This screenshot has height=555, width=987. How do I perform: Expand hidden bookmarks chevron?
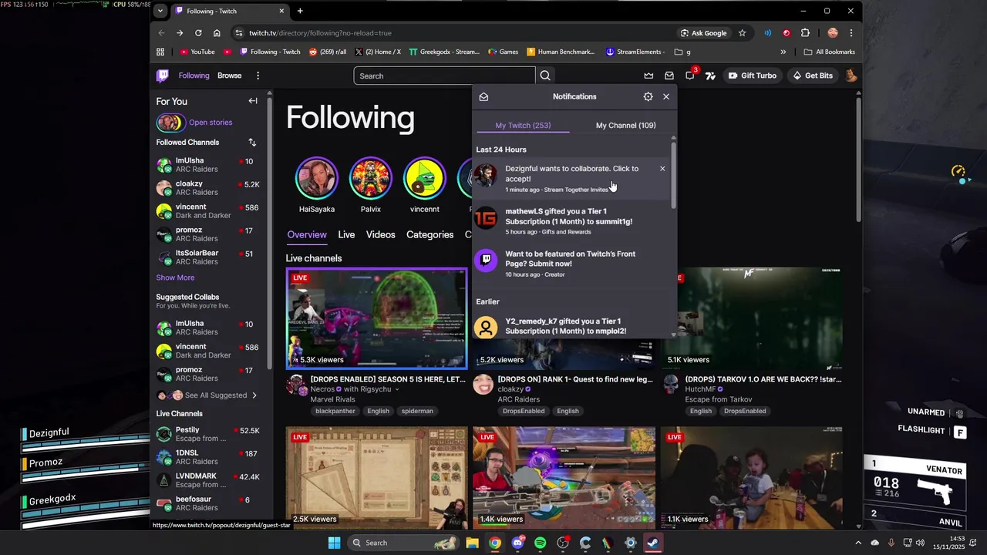[783, 52]
